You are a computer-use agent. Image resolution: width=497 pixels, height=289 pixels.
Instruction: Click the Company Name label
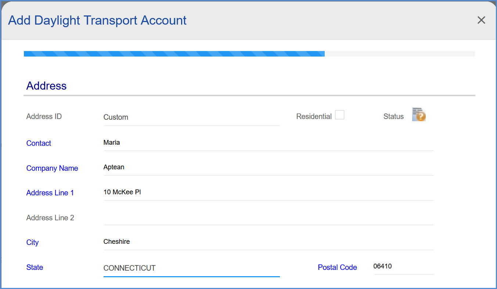point(52,168)
